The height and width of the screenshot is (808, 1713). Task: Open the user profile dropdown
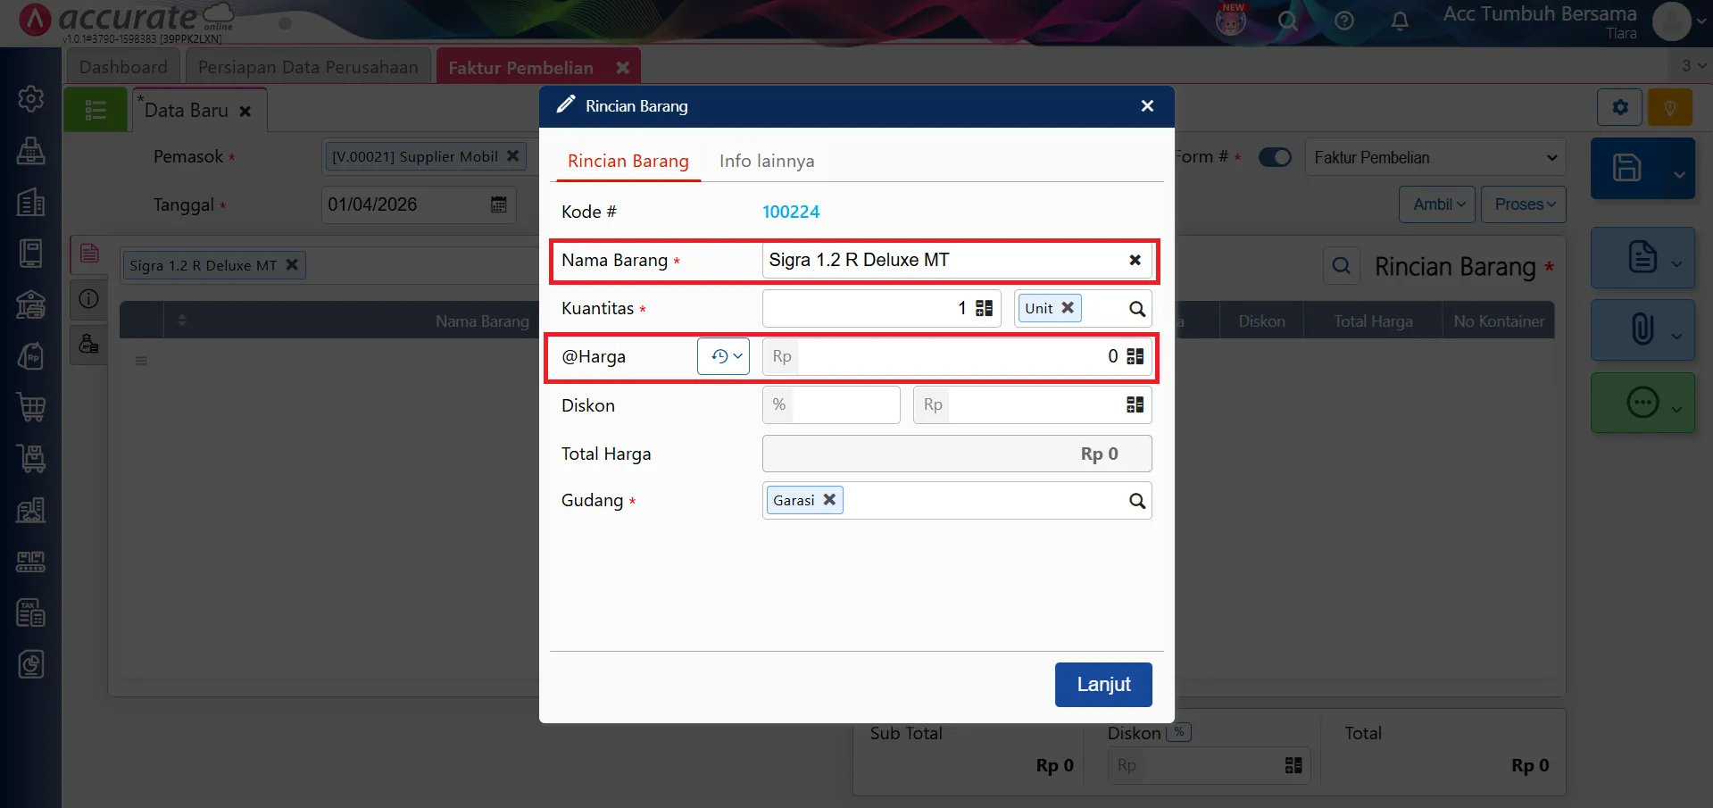[1678, 21]
